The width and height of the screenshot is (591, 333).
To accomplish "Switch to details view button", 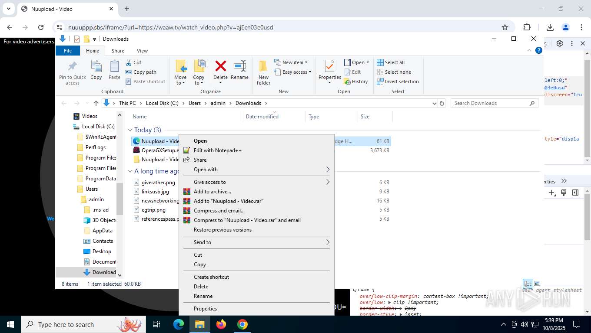I will tap(528, 284).
